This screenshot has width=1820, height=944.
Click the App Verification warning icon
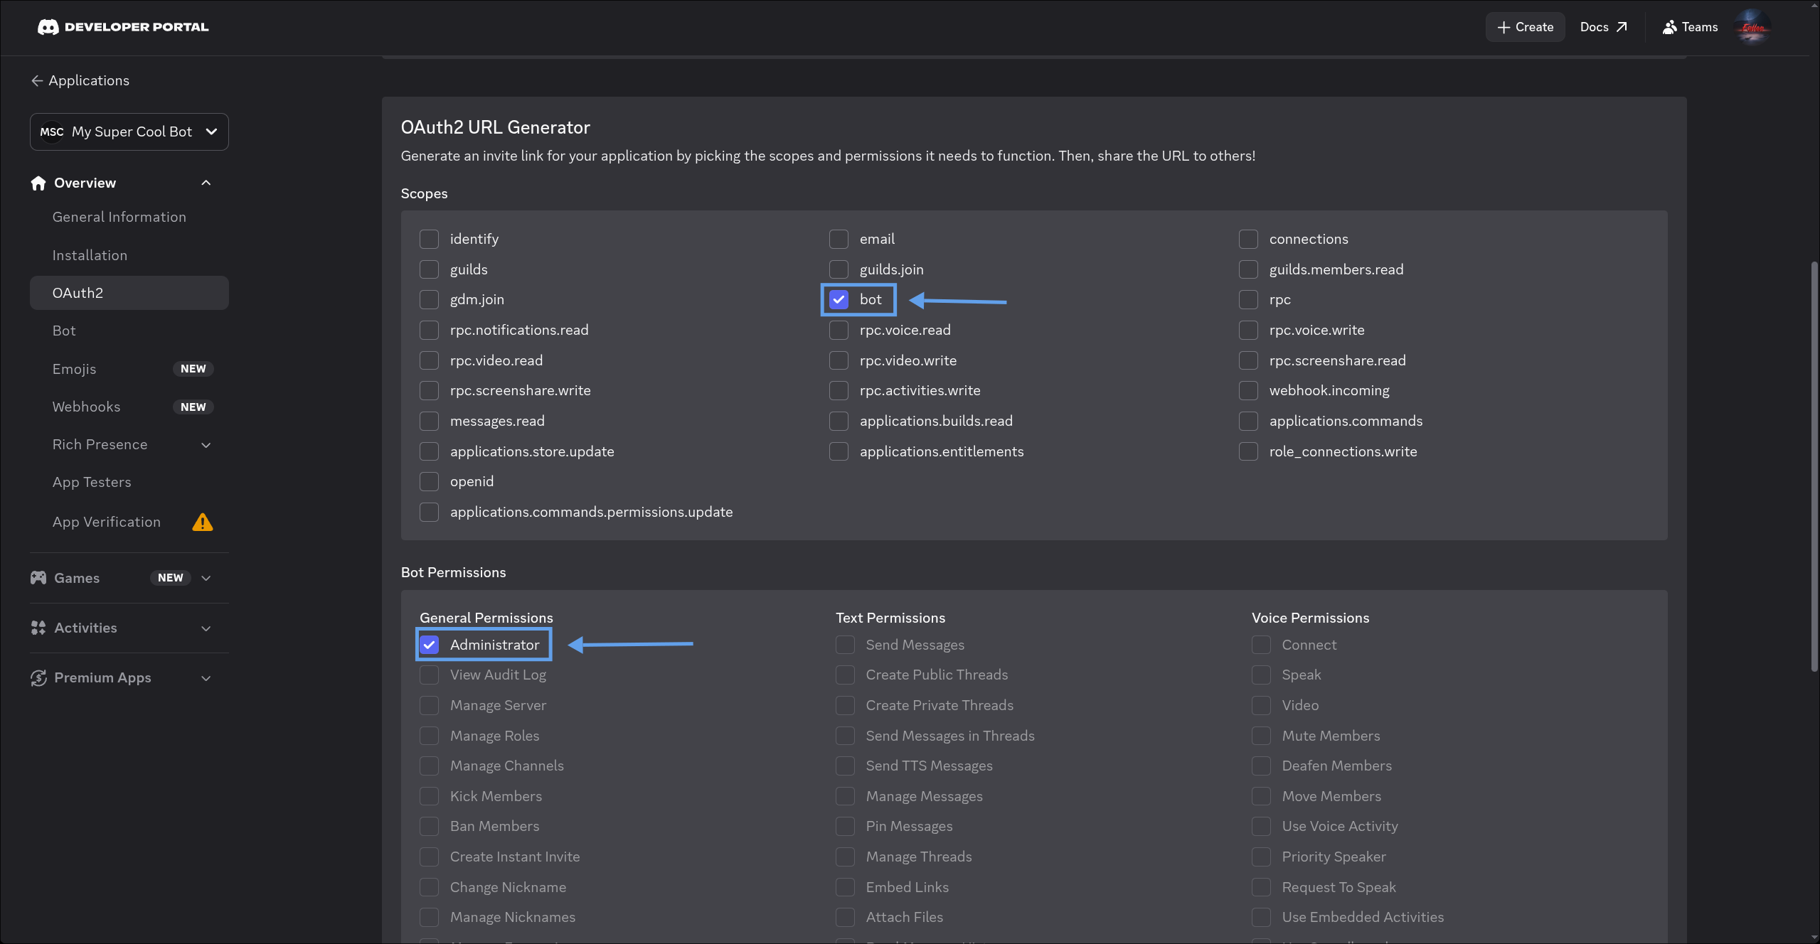203,522
